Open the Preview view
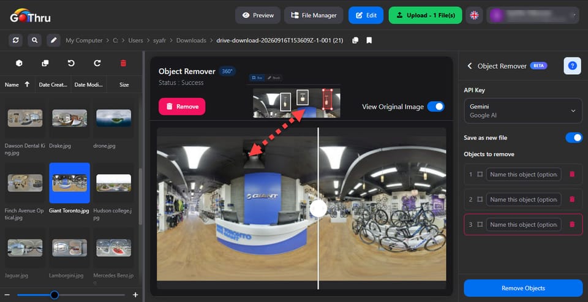The width and height of the screenshot is (588, 302). coord(258,15)
